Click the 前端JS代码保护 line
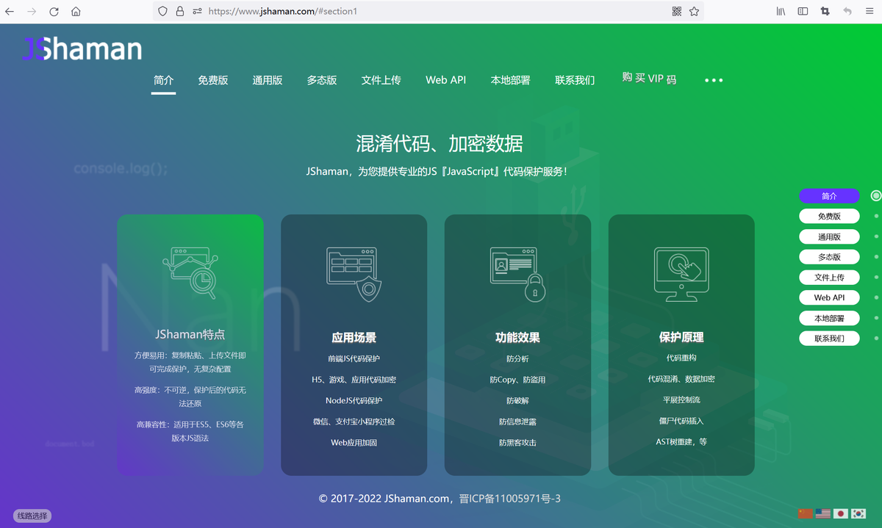Viewport: 882px width, 528px height. click(354, 359)
